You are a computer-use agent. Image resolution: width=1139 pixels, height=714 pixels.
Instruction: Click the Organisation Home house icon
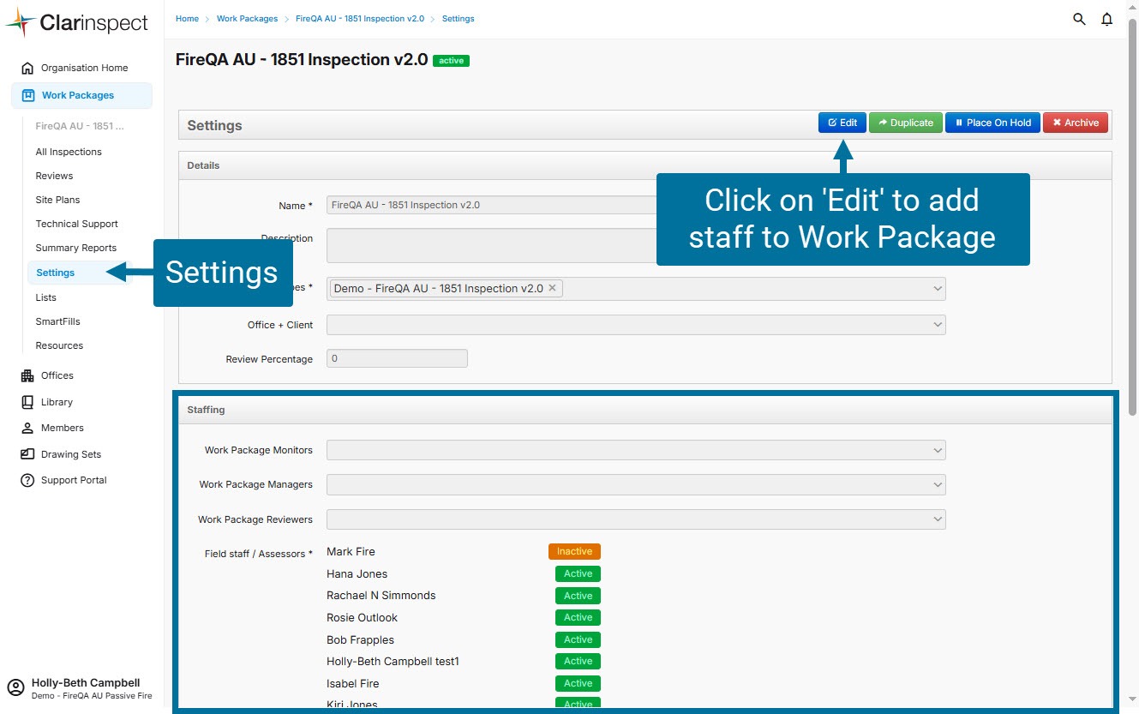(27, 68)
